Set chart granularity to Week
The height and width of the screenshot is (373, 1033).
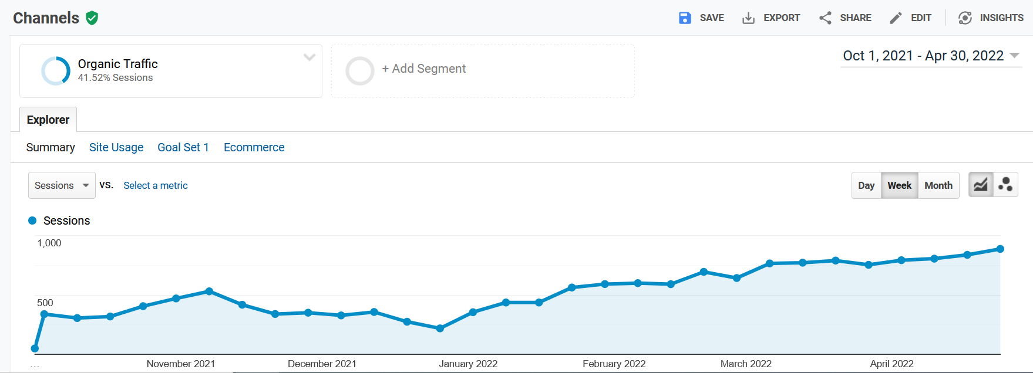(x=899, y=185)
